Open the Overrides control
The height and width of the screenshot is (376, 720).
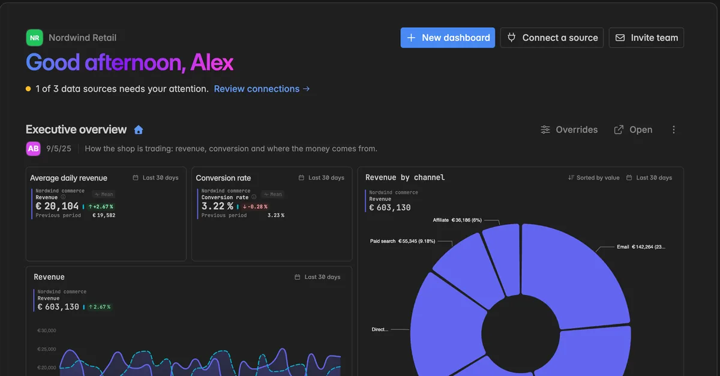(x=569, y=130)
